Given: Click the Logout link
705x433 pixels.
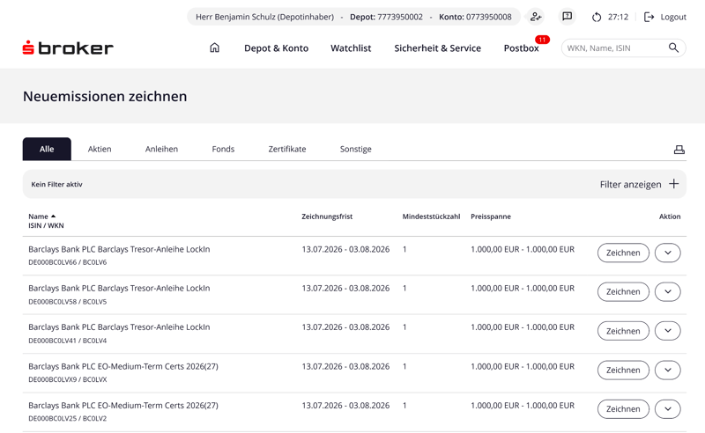Looking at the screenshot, I should 665,17.
